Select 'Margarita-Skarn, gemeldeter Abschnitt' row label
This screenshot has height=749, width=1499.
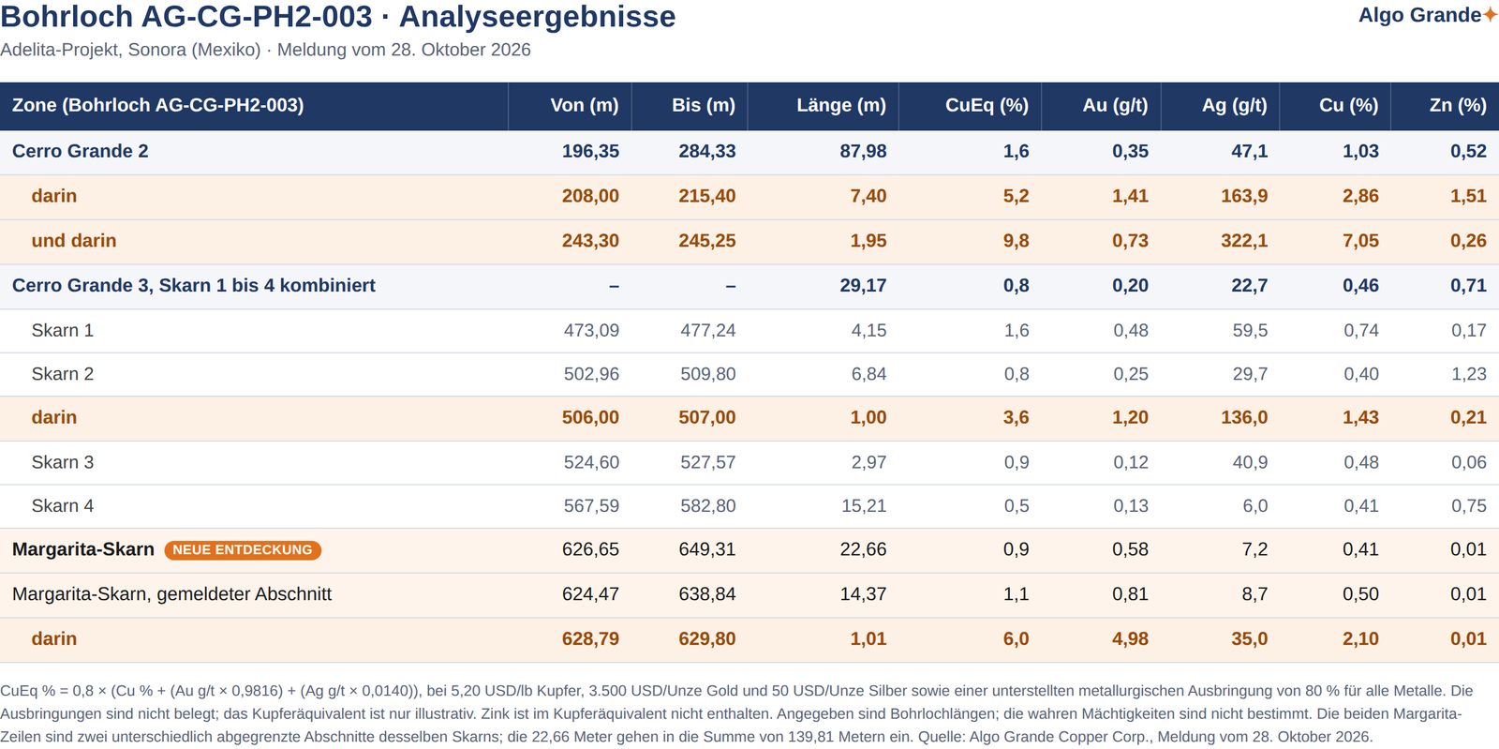[x=172, y=594]
